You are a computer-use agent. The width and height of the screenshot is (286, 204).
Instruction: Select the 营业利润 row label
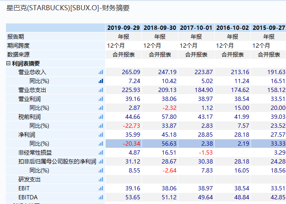tap(29, 99)
